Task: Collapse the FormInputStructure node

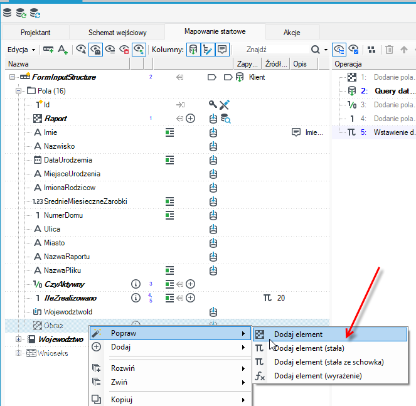Action: tap(12, 77)
